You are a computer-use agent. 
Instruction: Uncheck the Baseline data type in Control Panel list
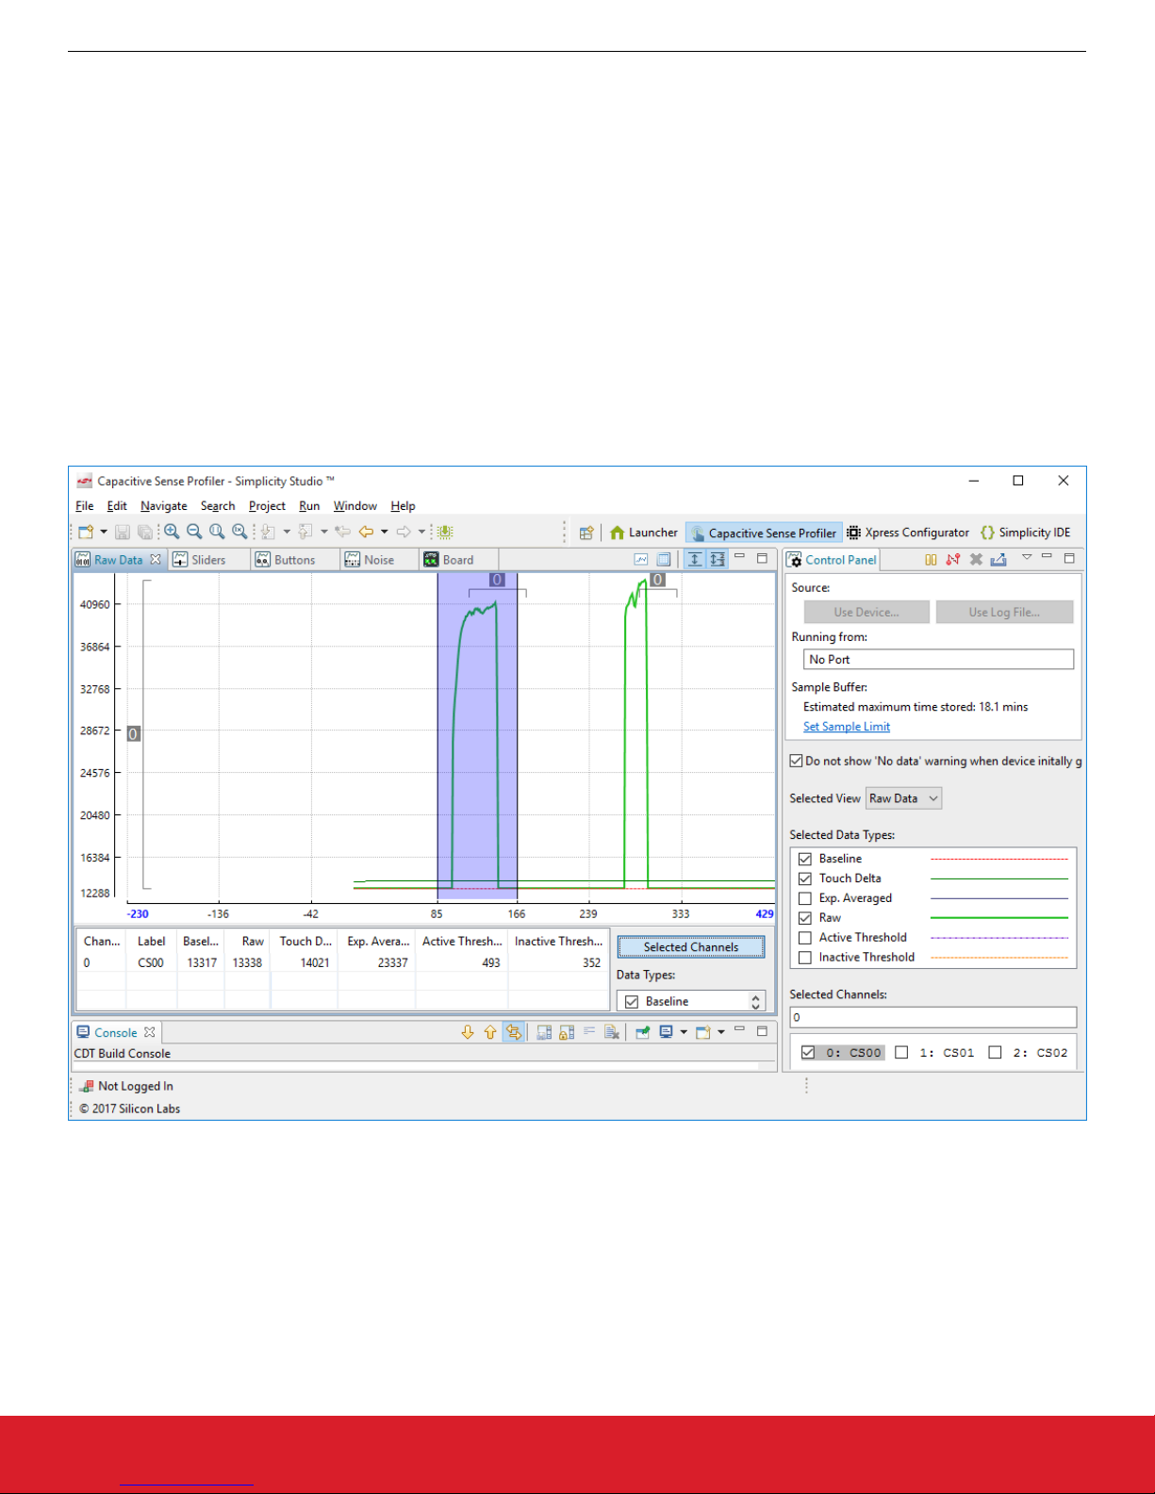[x=805, y=859]
